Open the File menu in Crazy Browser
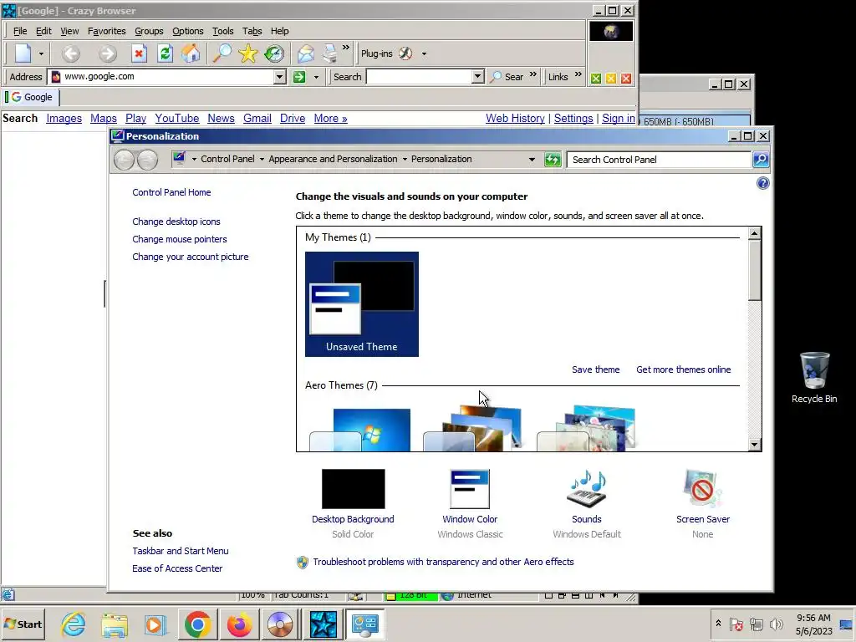This screenshot has height=642, width=856. [20, 31]
